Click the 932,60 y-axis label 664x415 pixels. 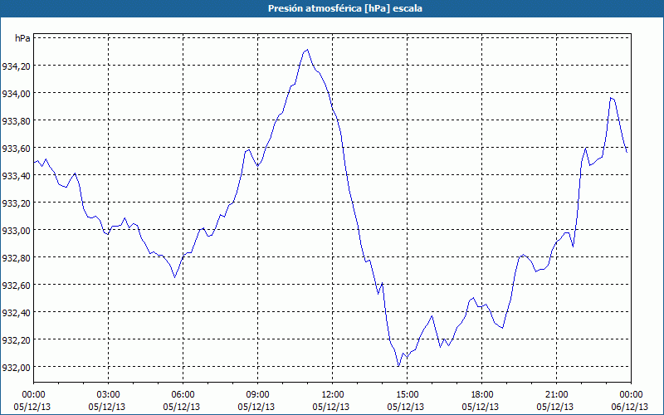point(16,285)
